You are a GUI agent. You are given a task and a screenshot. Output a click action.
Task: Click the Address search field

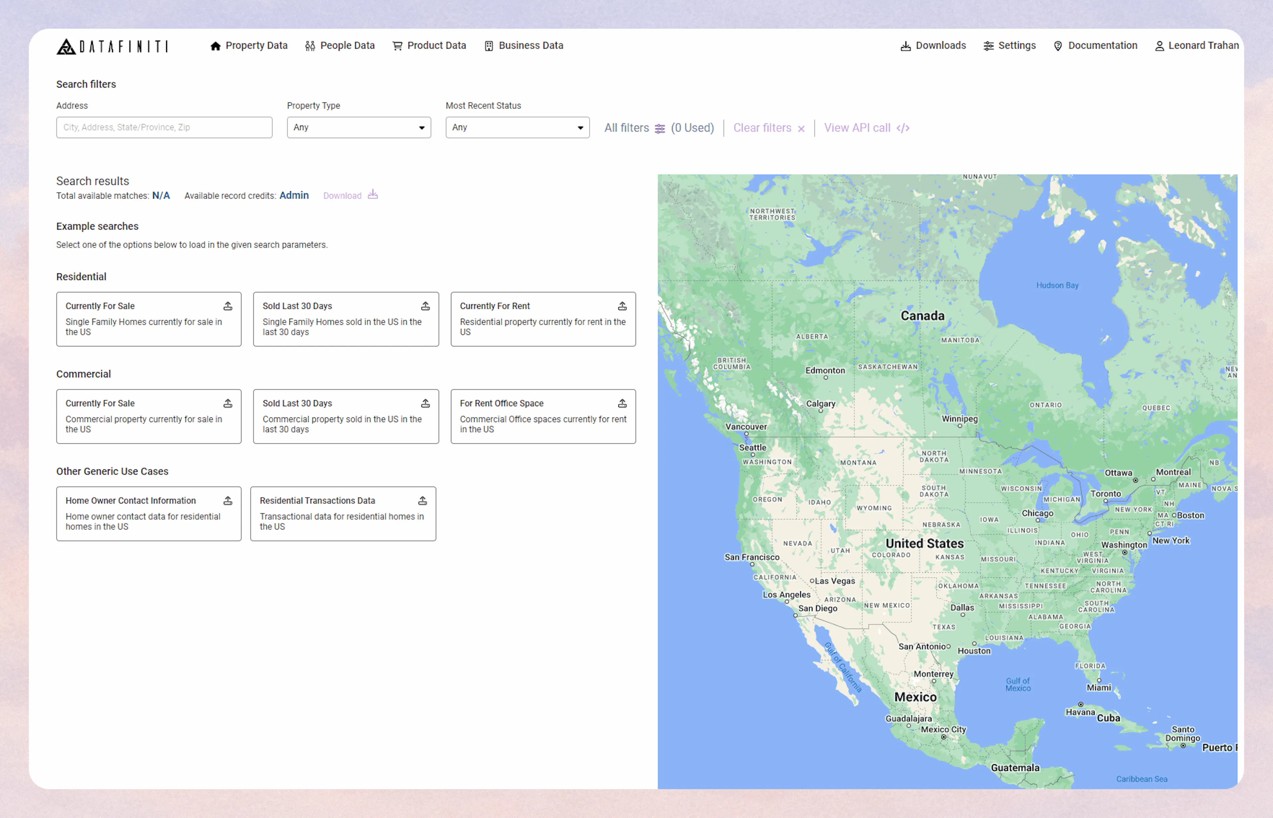[x=164, y=127]
